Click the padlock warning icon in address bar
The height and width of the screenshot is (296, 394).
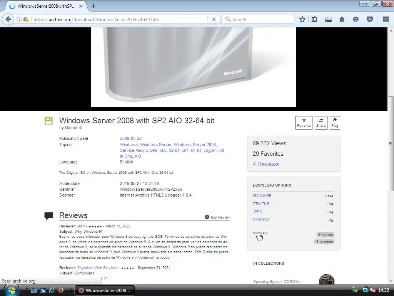tap(26, 19)
